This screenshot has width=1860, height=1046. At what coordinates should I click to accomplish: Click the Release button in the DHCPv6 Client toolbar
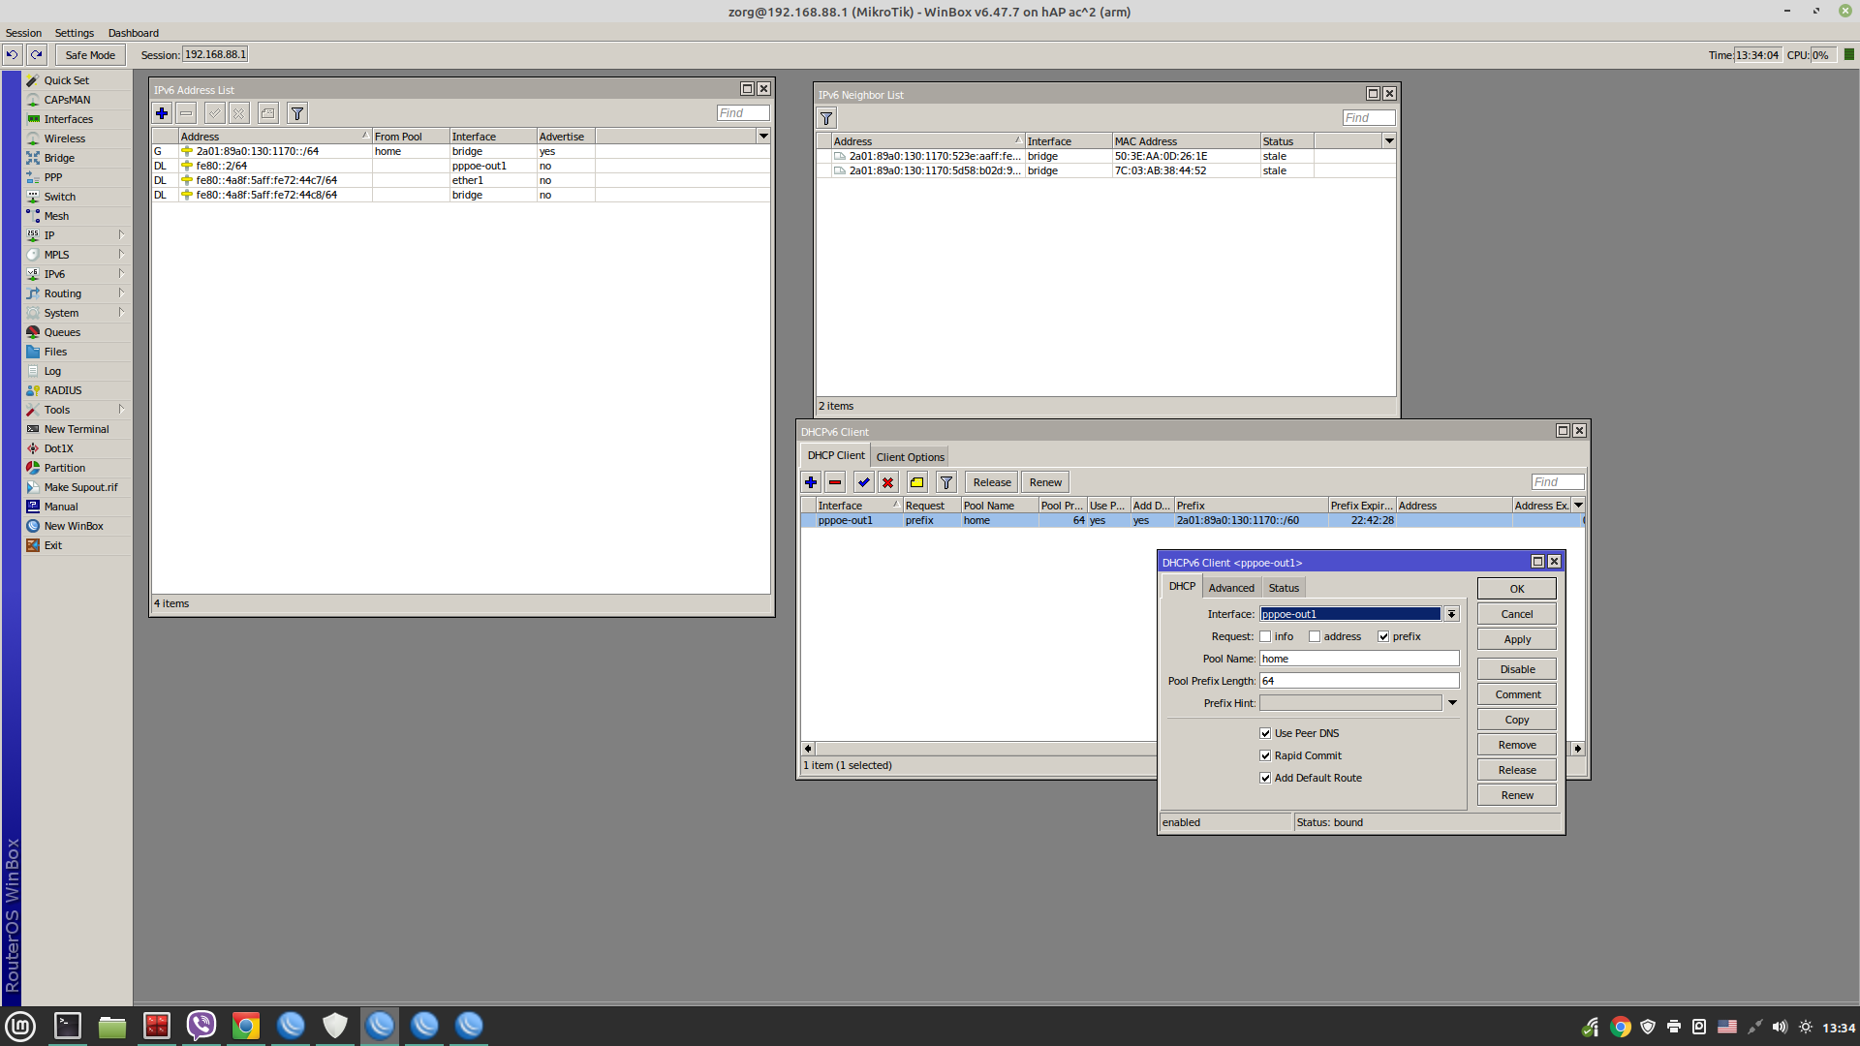coord(992,482)
